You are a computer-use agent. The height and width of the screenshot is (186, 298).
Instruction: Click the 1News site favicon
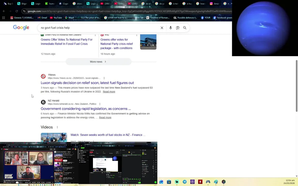point(43,76)
